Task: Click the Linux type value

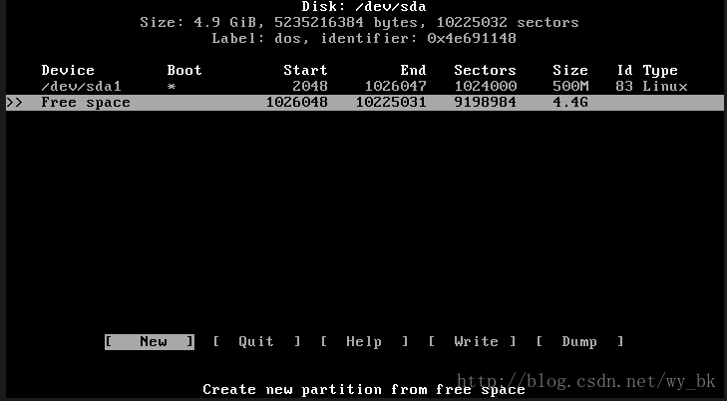Action: (665, 86)
